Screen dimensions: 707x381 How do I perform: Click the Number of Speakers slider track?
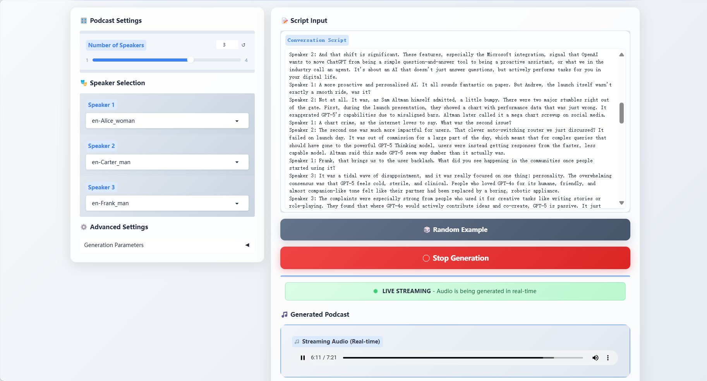tap(166, 60)
